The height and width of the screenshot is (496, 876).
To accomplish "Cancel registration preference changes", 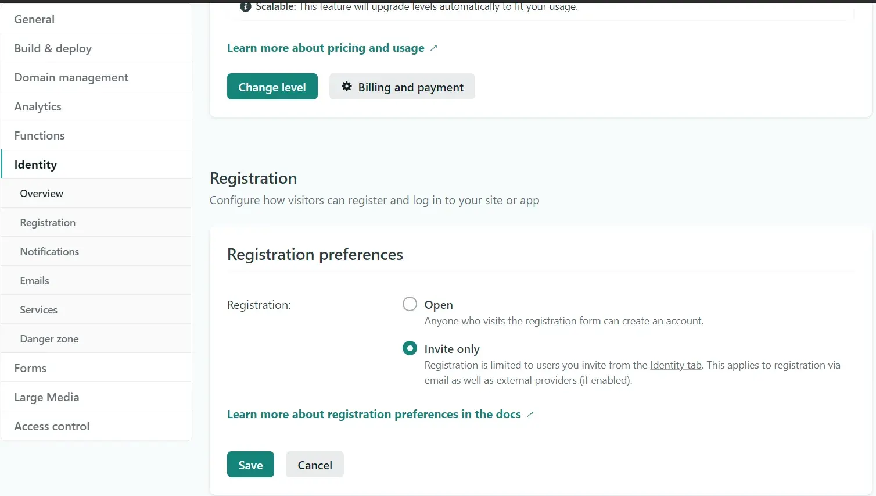I will 315,465.
